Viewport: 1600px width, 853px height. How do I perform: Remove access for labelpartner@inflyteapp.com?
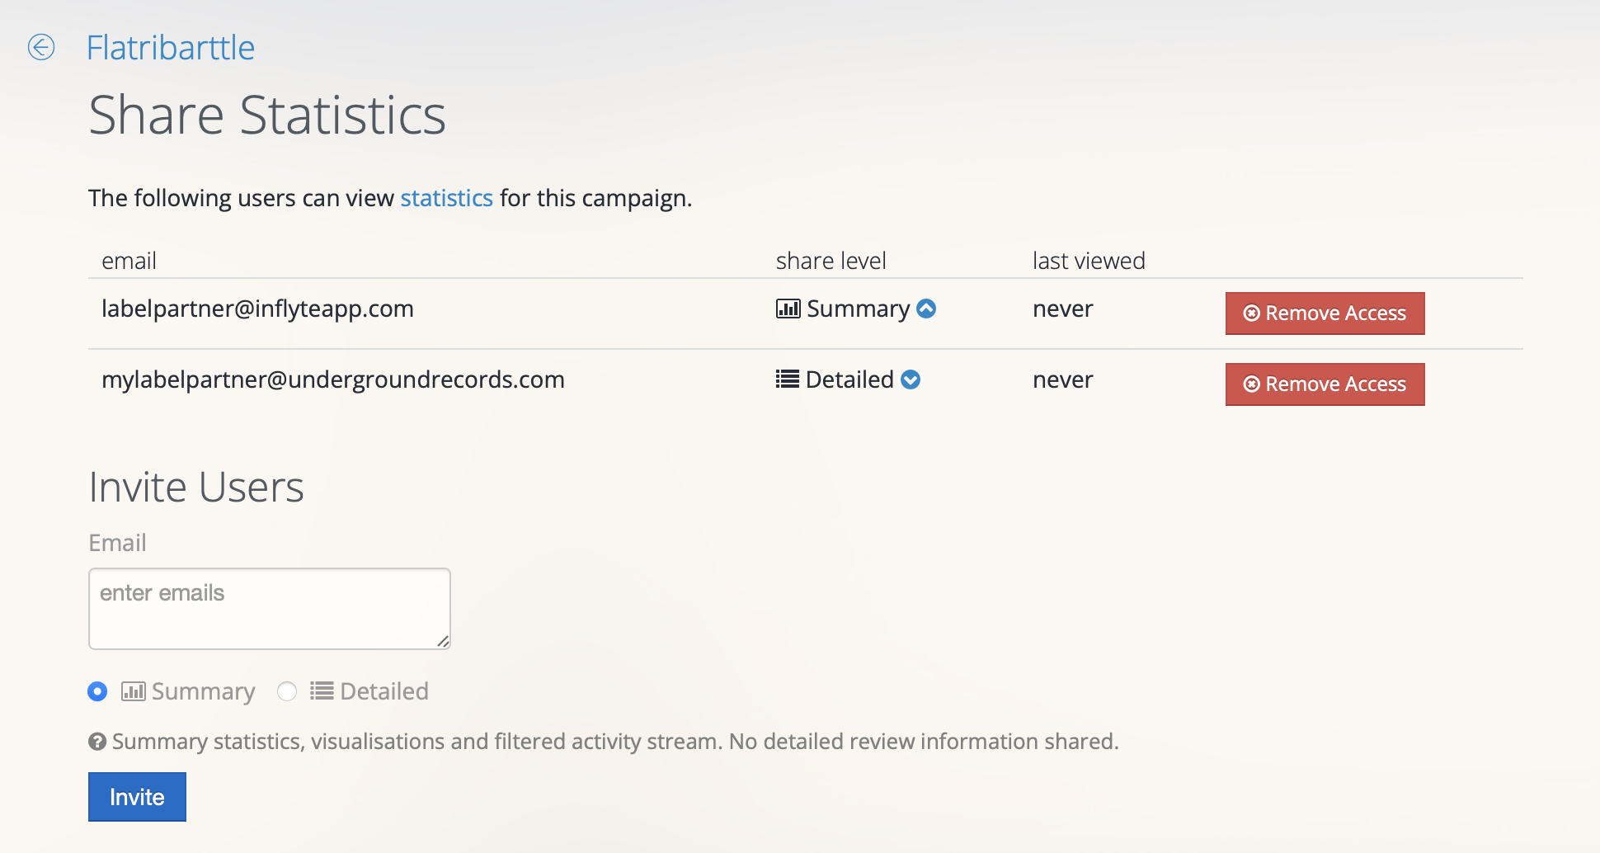pos(1325,313)
